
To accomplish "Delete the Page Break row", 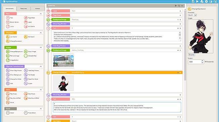I will (x=180, y=15).
